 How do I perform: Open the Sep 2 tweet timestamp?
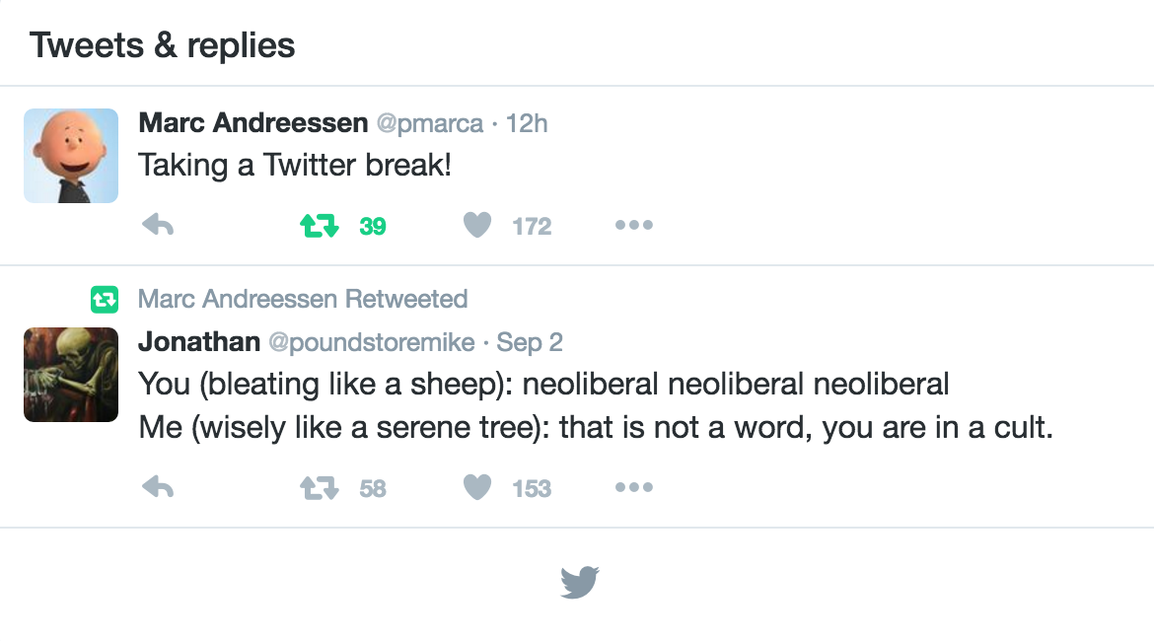click(530, 342)
